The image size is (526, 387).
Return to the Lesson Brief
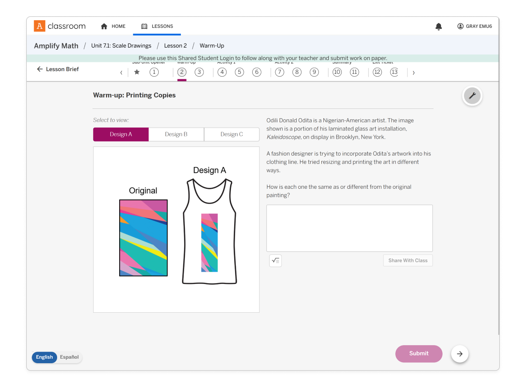pyautogui.click(x=58, y=69)
